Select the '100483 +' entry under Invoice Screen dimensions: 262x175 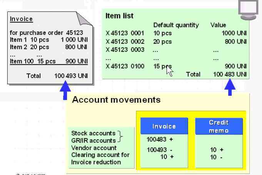[160, 140]
